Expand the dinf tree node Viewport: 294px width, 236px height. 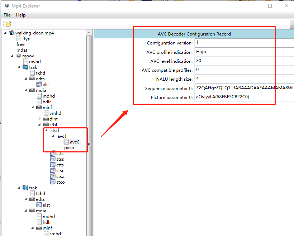point(40,119)
